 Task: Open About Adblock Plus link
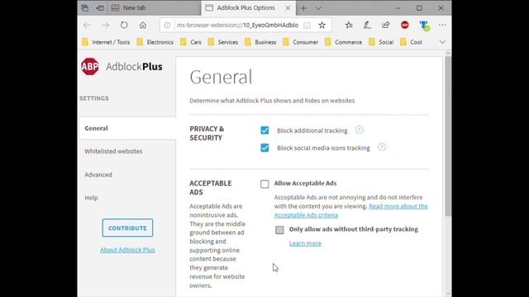click(x=127, y=250)
